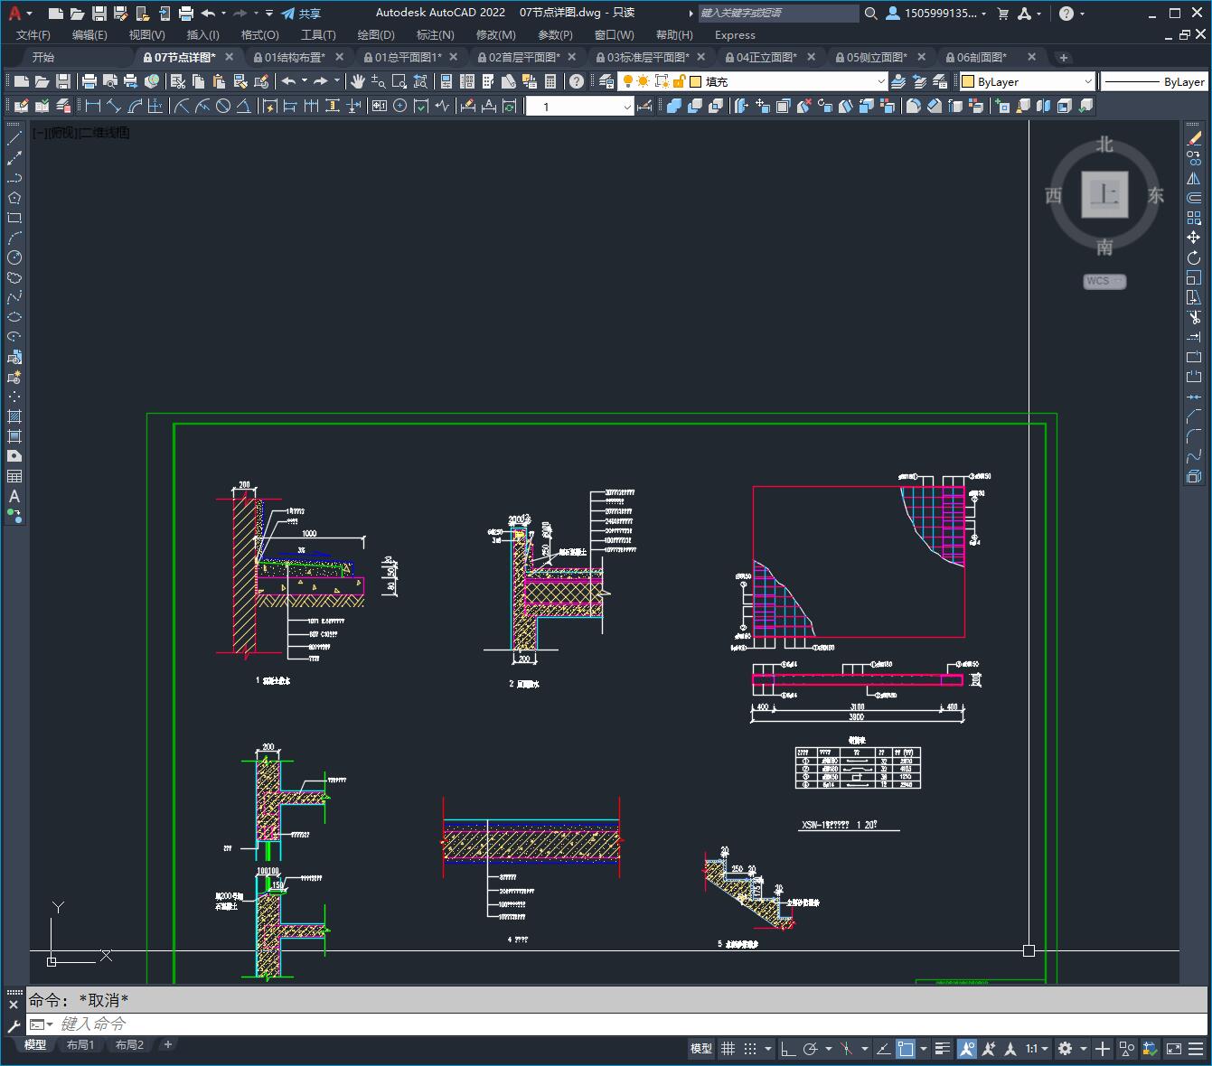Select the Line tool in draw toolbar
1212x1066 pixels.
click(x=14, y=139)
